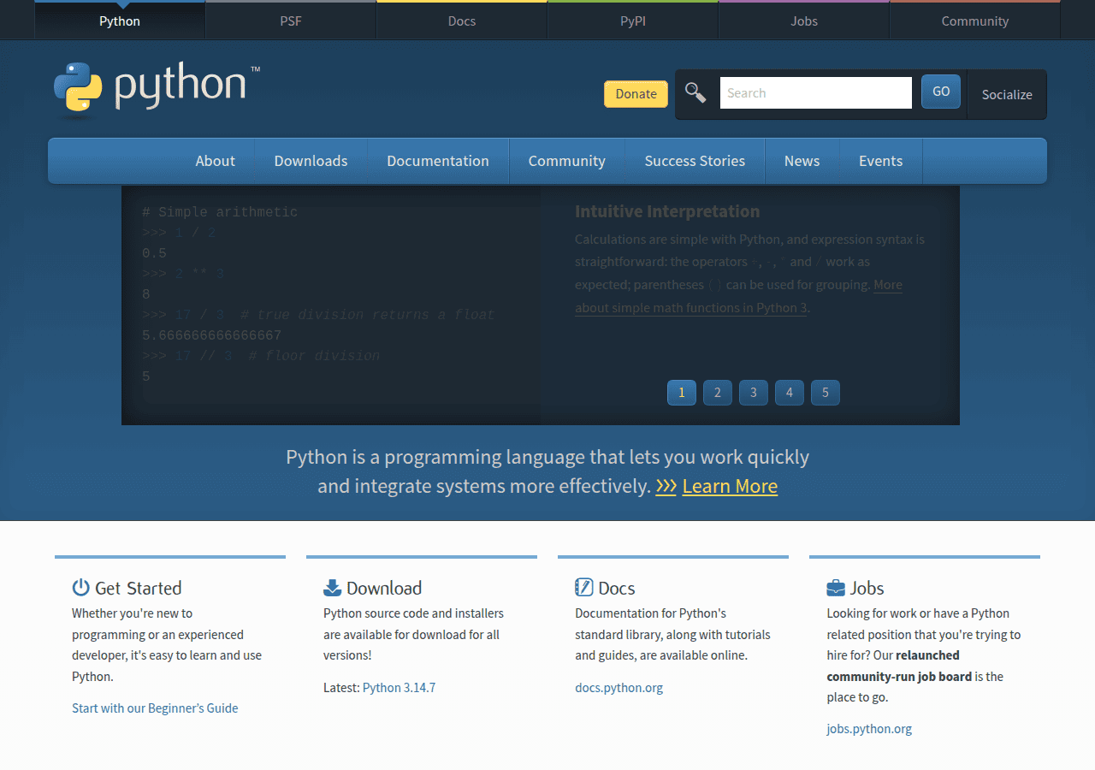Open the PyPI top tab
The height and width of the screenshot is (770, 1095).
pos(633,21)
